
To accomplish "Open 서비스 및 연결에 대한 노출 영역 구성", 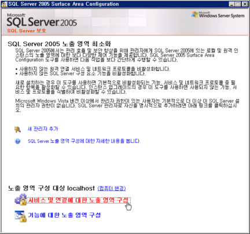I will pos(79,200).
